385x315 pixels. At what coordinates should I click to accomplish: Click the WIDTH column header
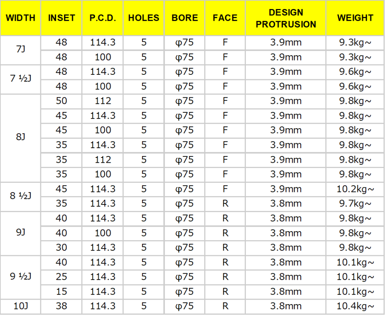coord(20,18)
